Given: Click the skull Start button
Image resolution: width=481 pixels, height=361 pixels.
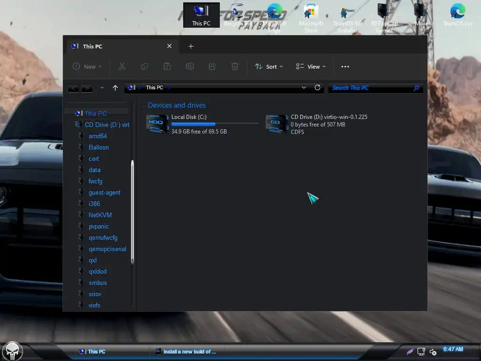Looking at the screenshot, I should pos(12,351).
